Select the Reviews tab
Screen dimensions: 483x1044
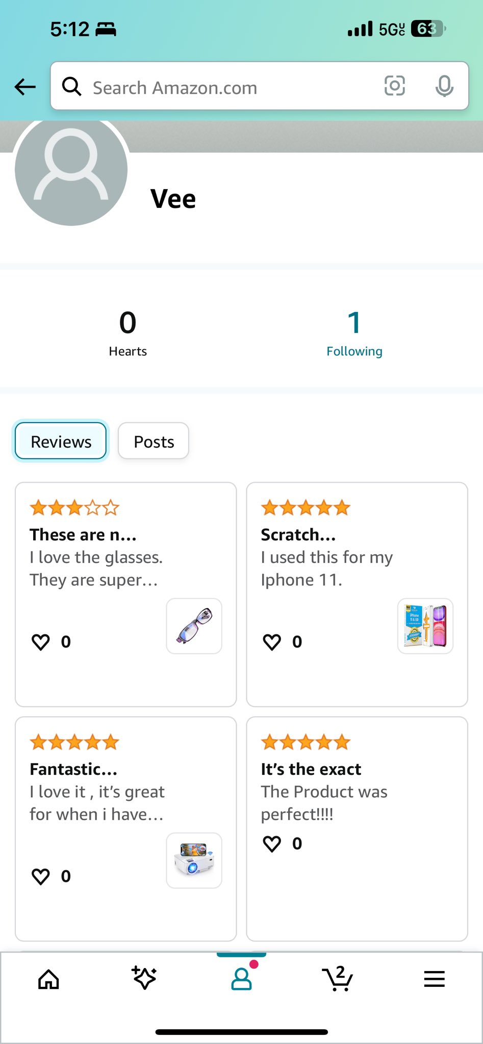tap(61, 441)
